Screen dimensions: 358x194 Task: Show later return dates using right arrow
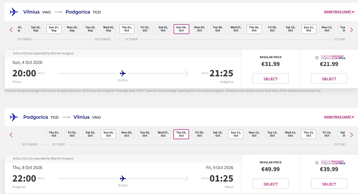coord(352,135)
